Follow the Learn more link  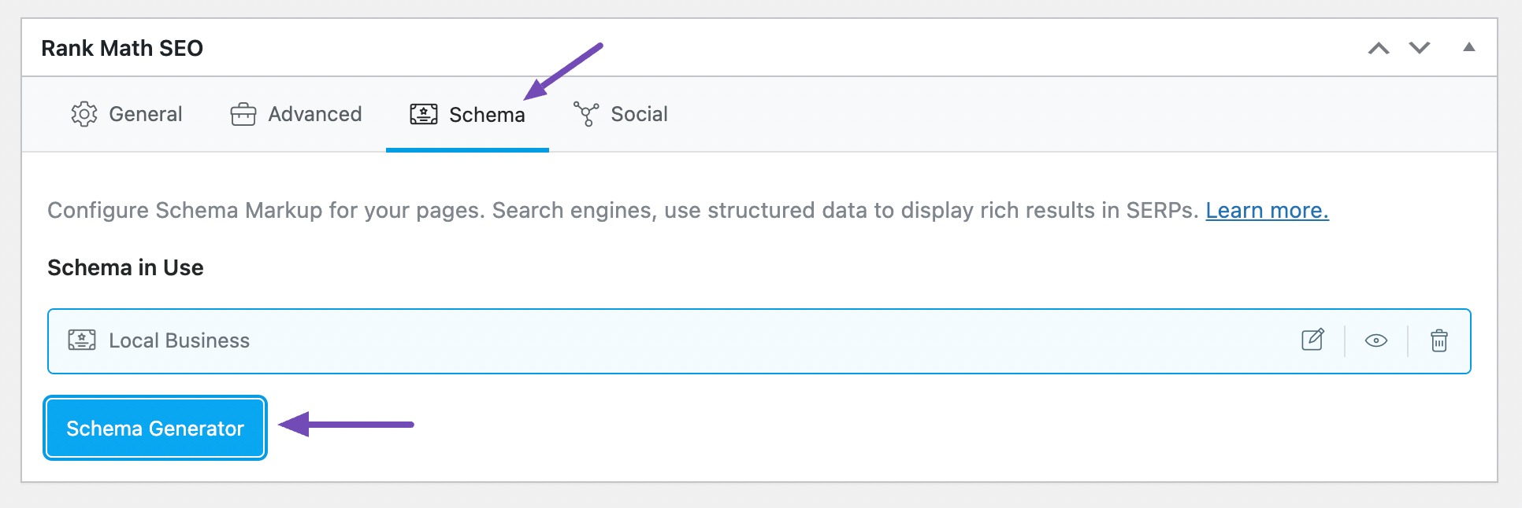pos(1267,211)
